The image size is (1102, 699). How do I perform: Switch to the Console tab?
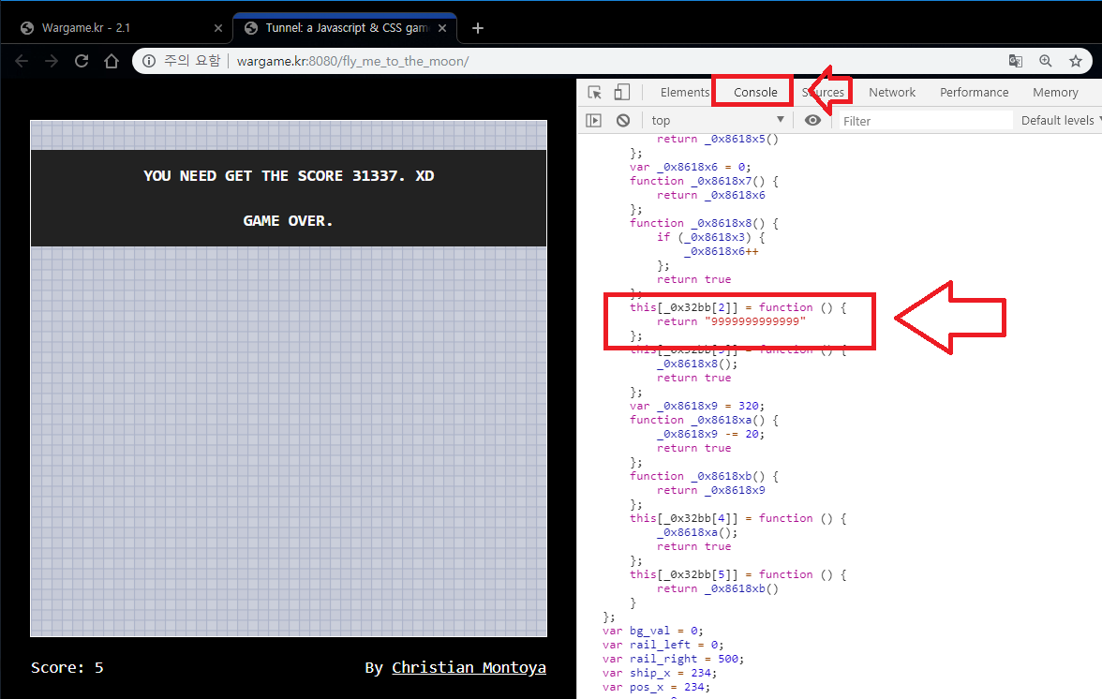(x=755, y=92)
